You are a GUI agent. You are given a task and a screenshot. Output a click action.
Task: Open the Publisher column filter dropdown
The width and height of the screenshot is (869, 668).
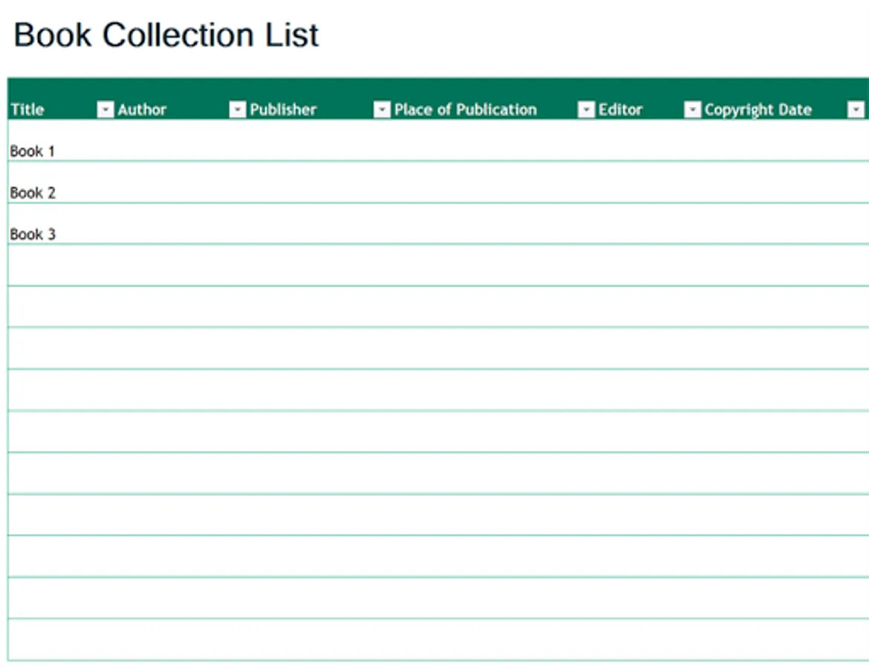[x=382, y=109]
